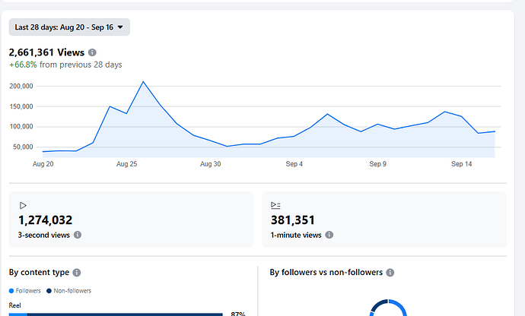The height and width of the screenshot is (316, 525).
Task: Click the playlist icon above 1-minute views
Action: click(x=275, y=205)
